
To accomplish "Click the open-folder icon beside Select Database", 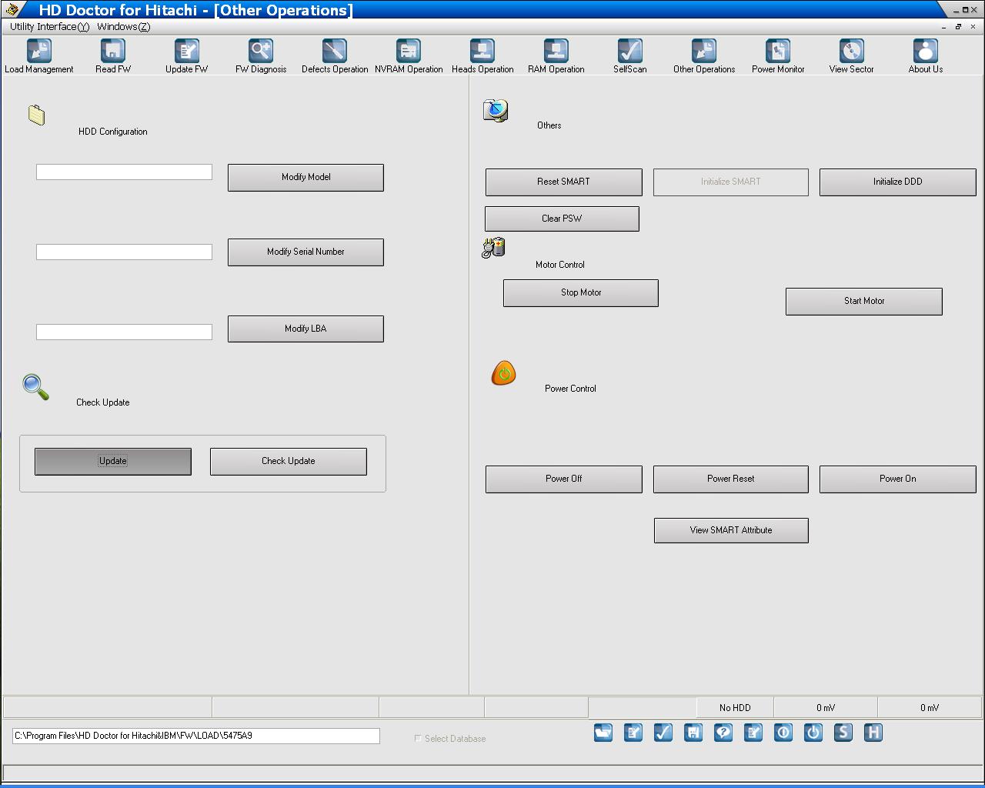I will (x=603, y=733).
